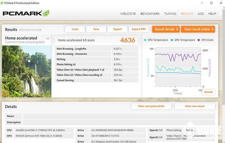Click the 3.56 s Writing result
The image size is (225, 143).
pyautogui.click(x=117, y=59)
